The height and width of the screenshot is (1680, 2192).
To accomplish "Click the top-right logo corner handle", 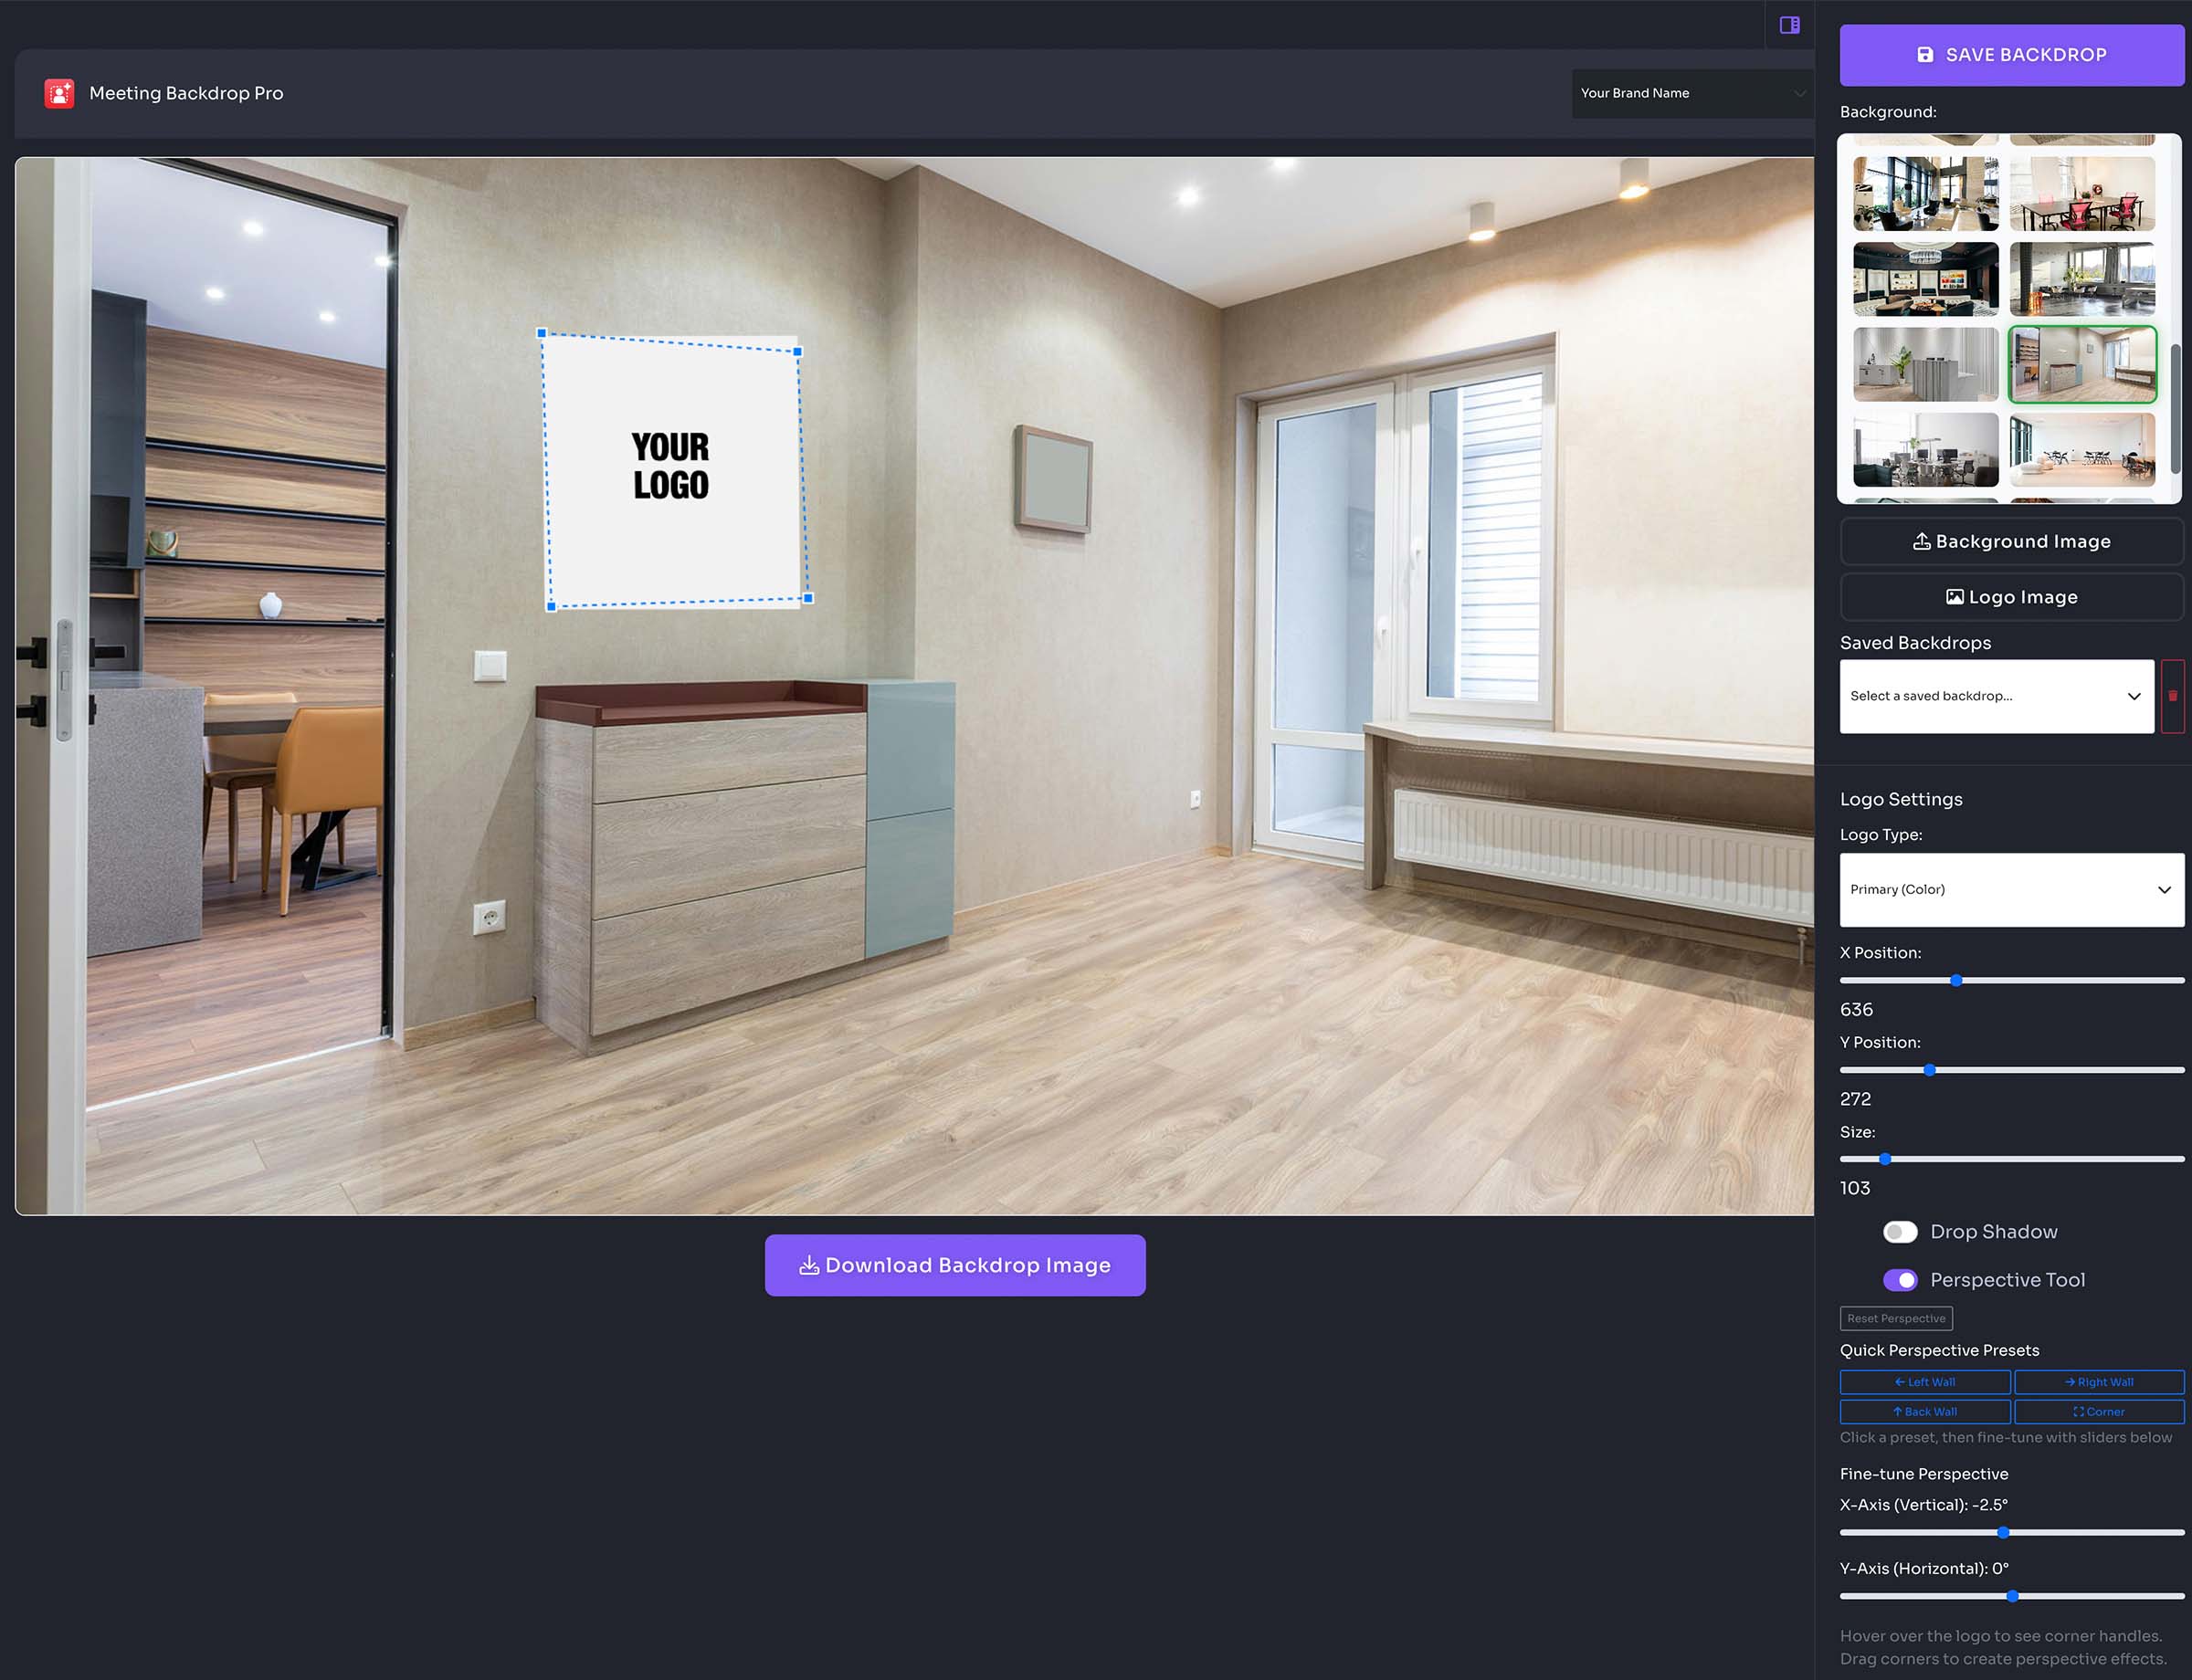I will [797, 352].
